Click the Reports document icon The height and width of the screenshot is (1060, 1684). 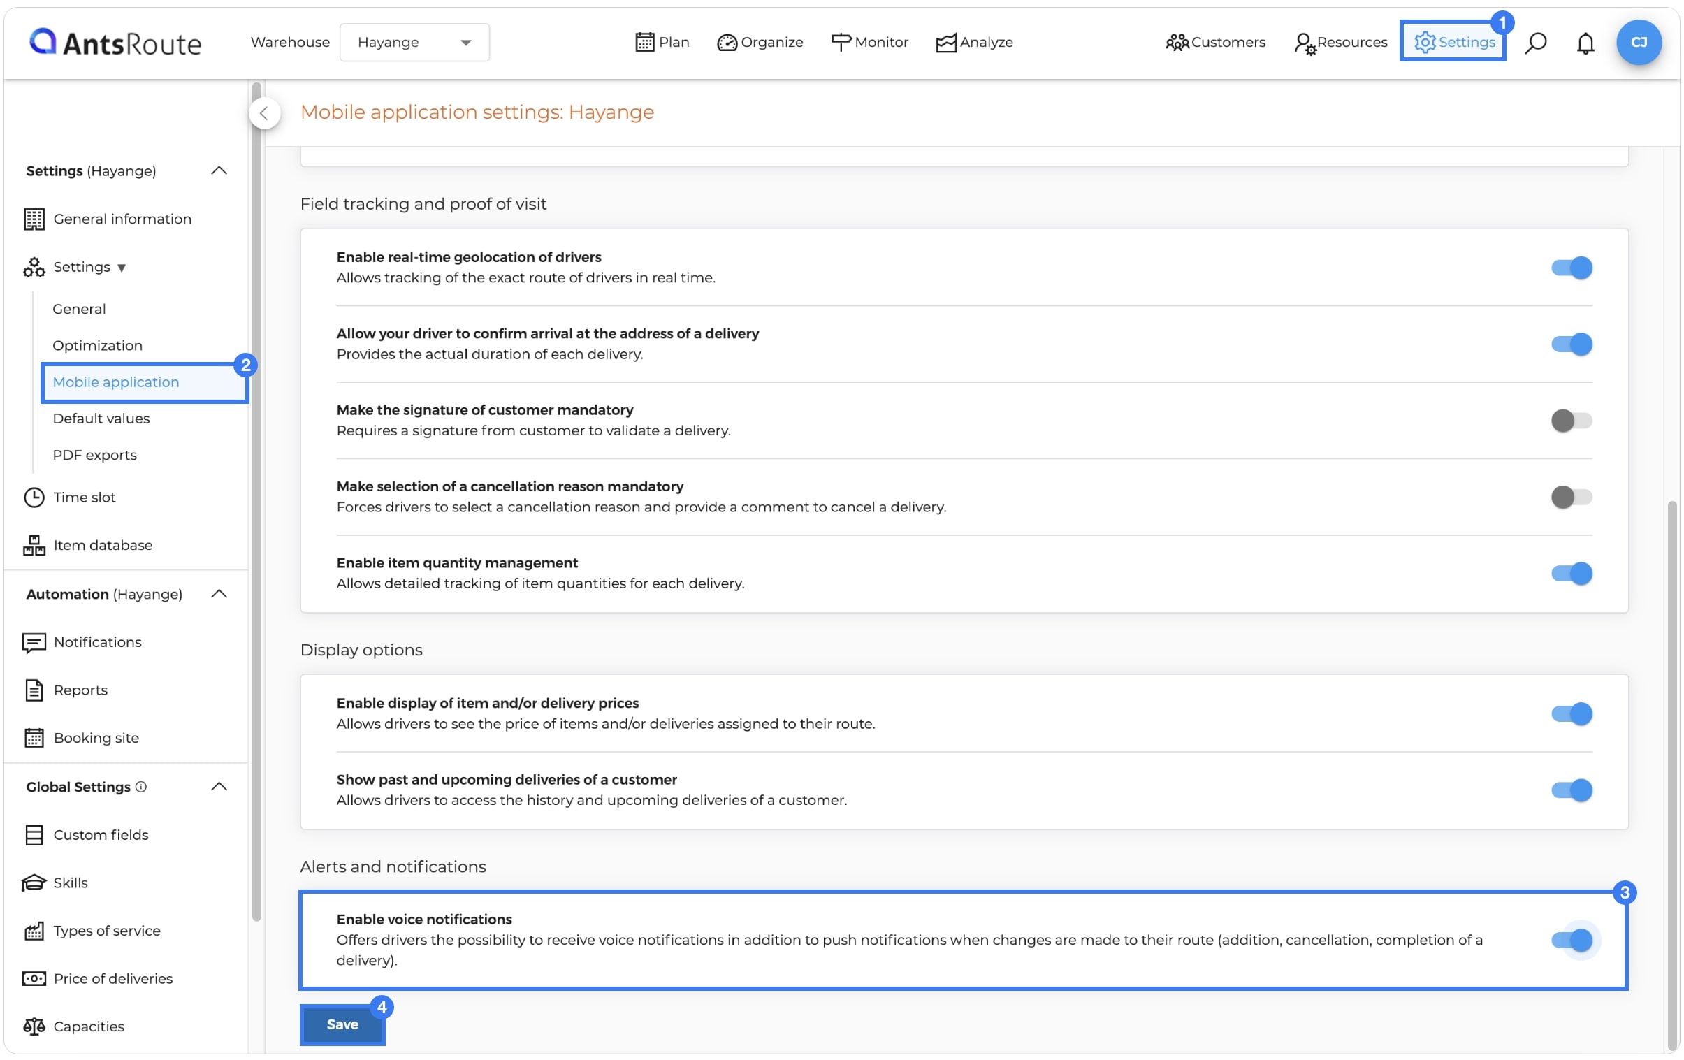tap(34, 690)
